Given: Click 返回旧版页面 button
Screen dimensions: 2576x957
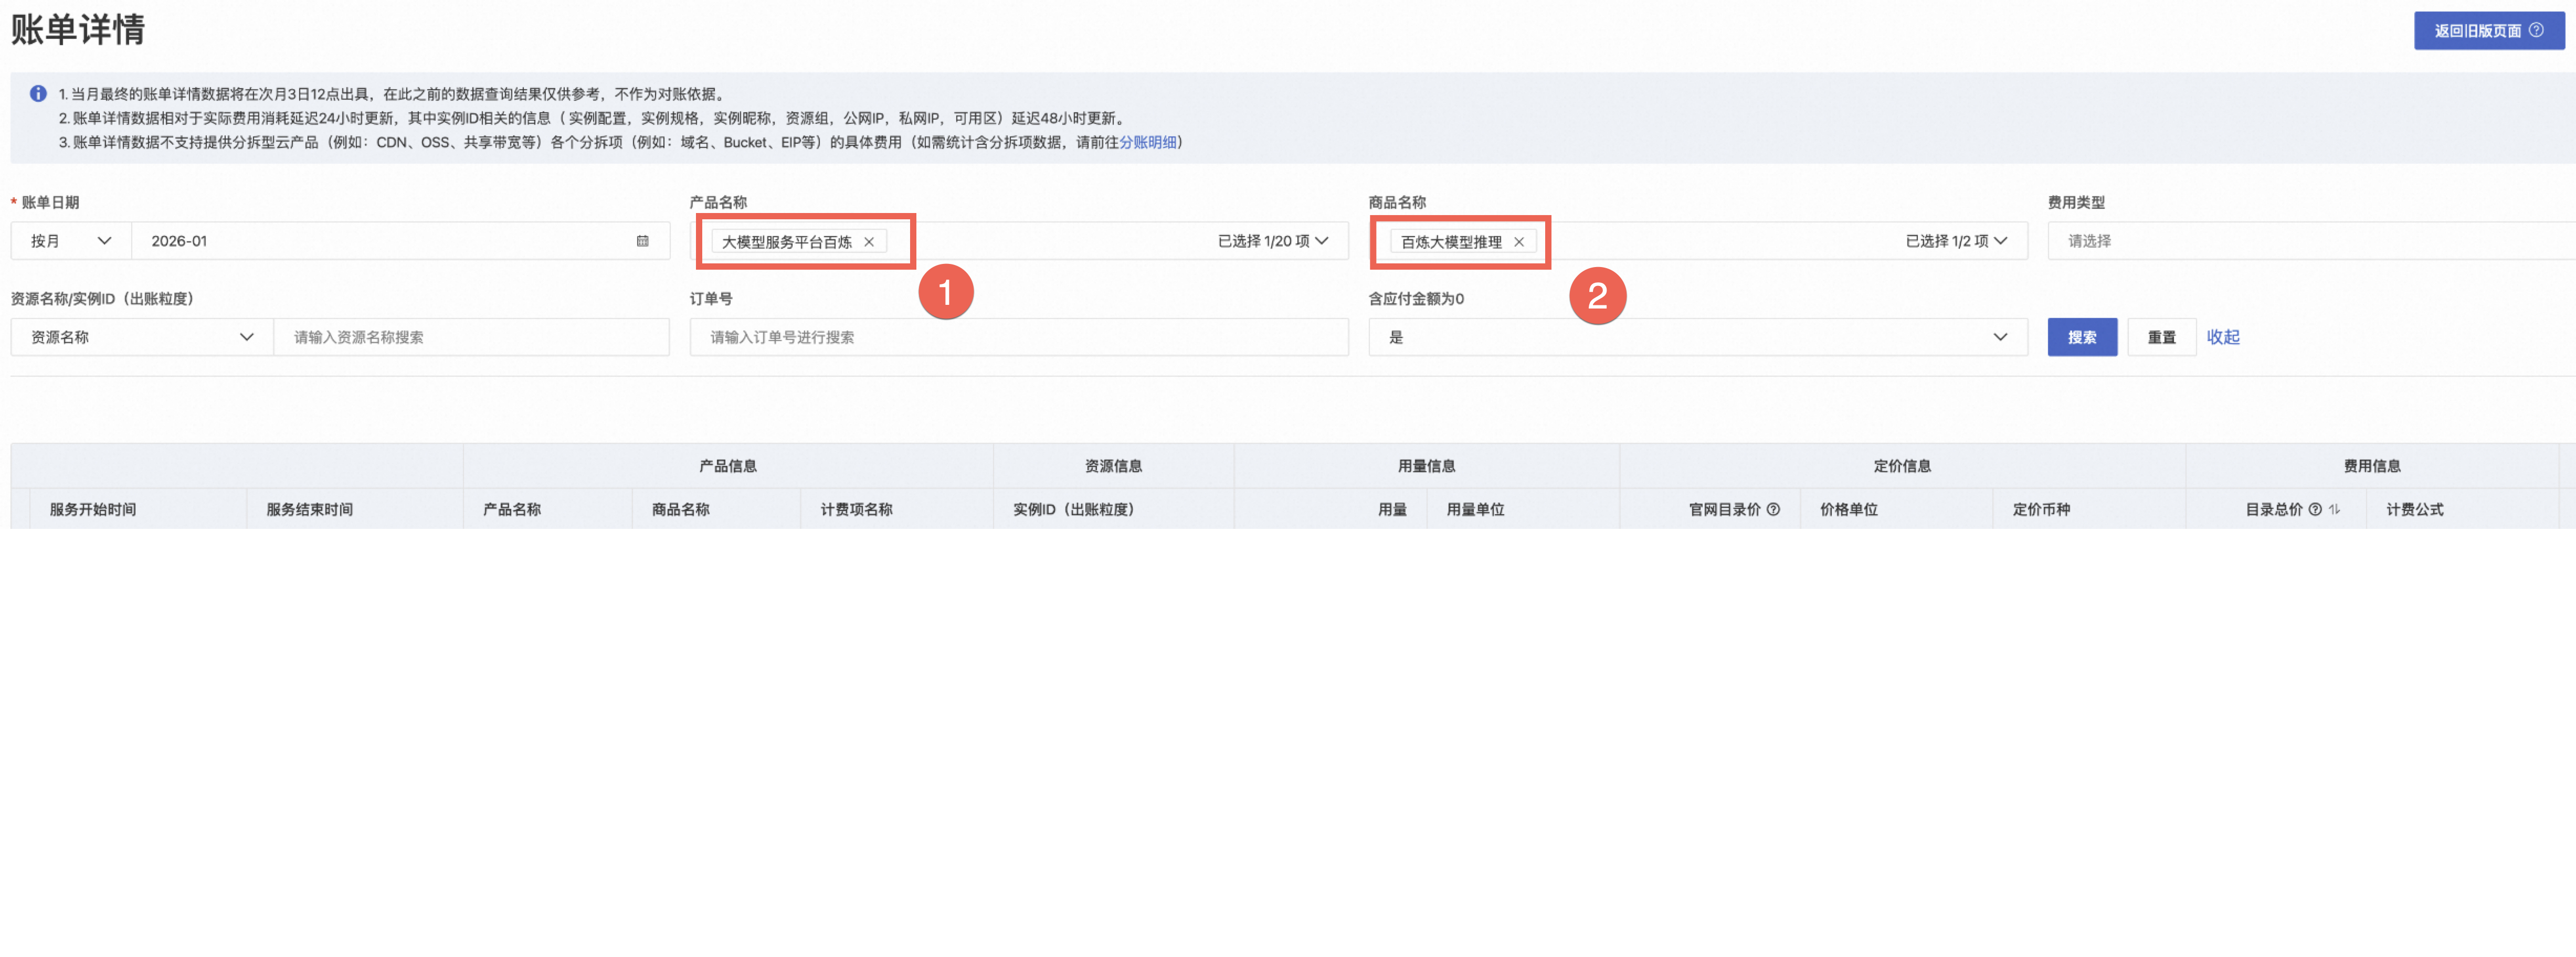Looking at the screenshot, I should (x=2488, y=30).
